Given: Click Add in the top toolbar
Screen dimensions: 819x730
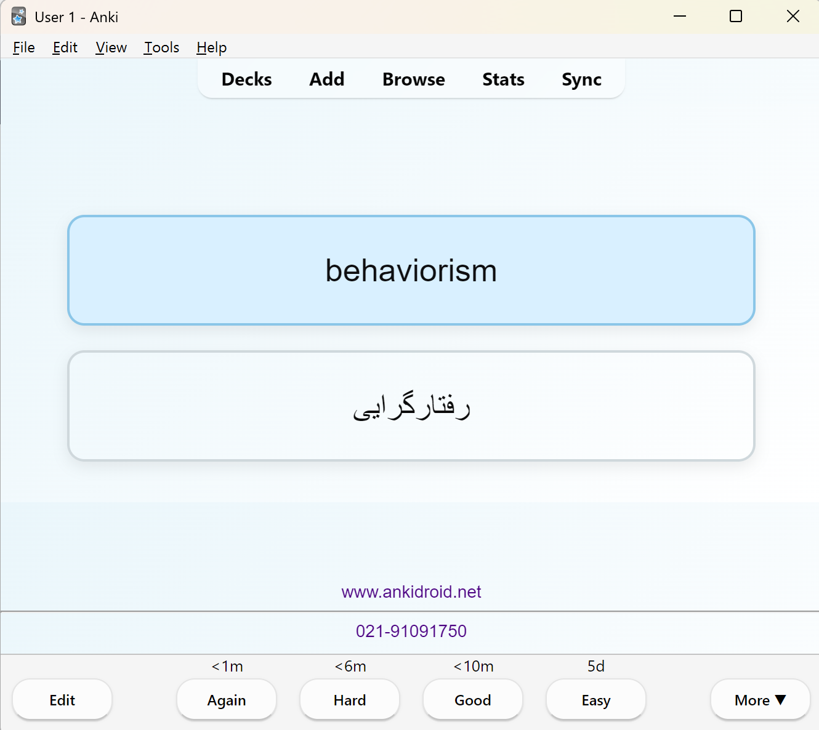Looking at the screenshot, I should (327, 79).
